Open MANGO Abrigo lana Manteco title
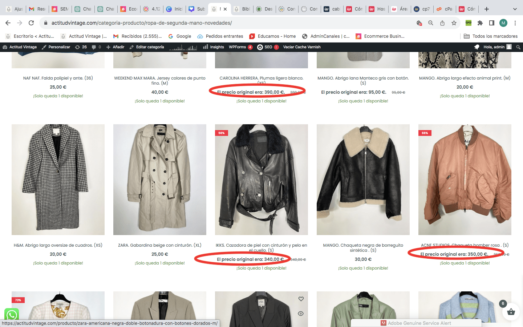This screenshot has width=523, height=327. pos(363,81)
